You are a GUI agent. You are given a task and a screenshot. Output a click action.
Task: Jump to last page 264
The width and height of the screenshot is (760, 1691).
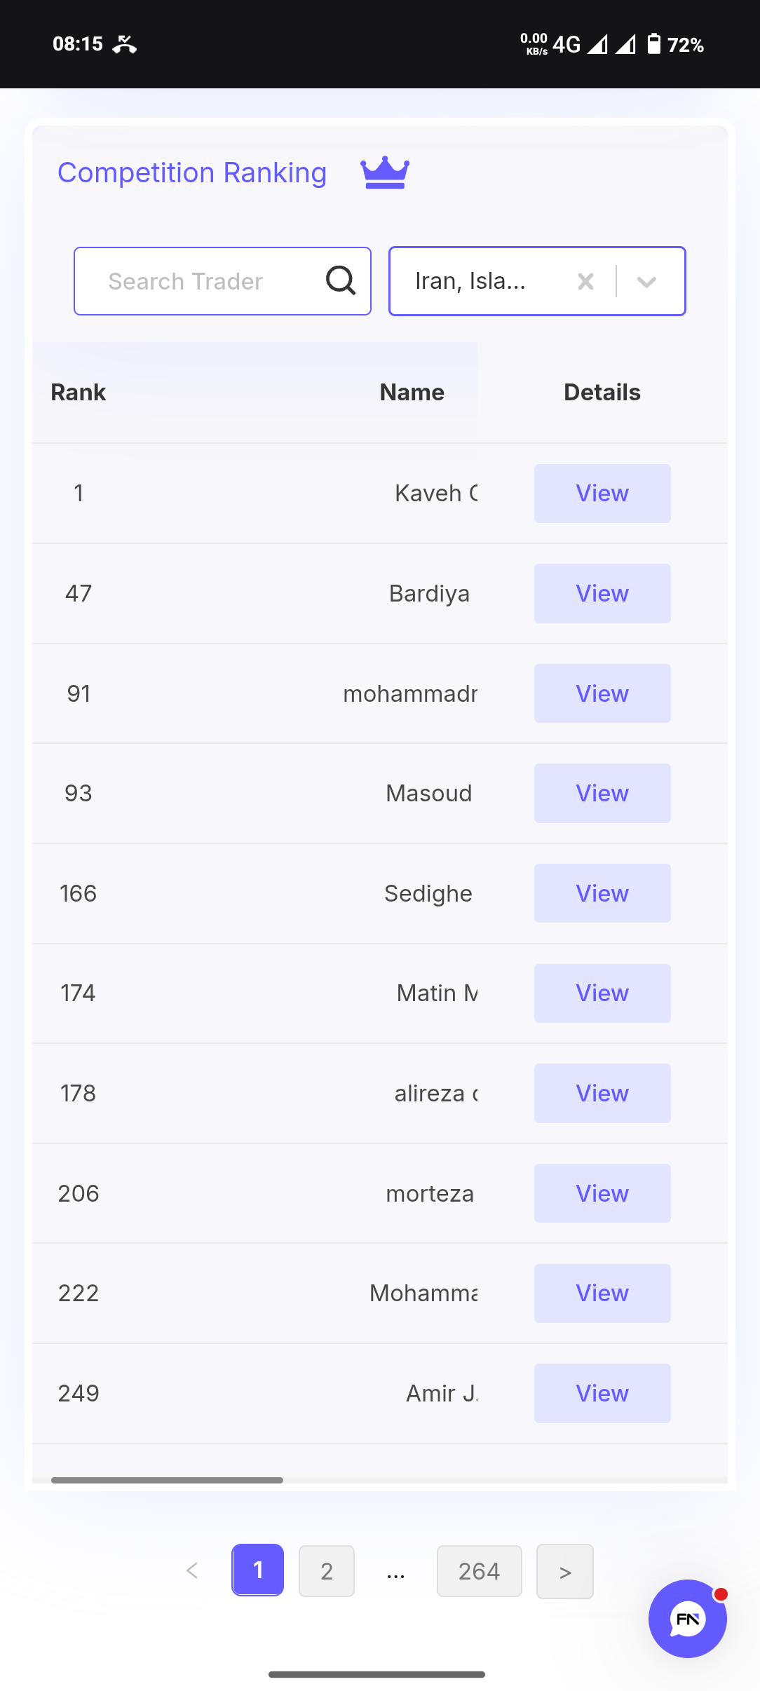coord(480,1571)
